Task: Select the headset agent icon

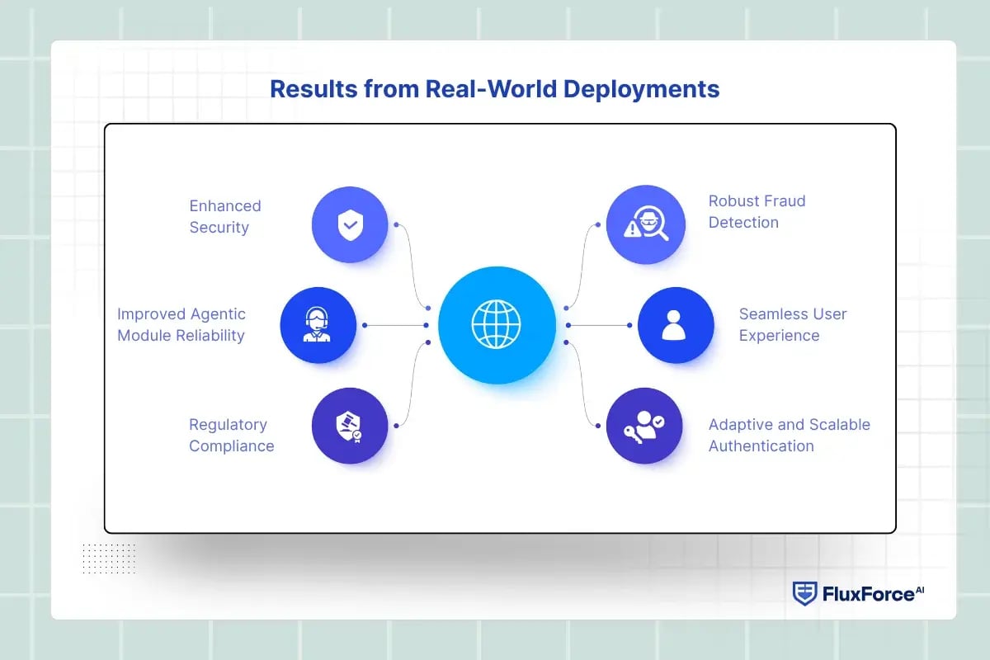Action: (x=318, y=325)
